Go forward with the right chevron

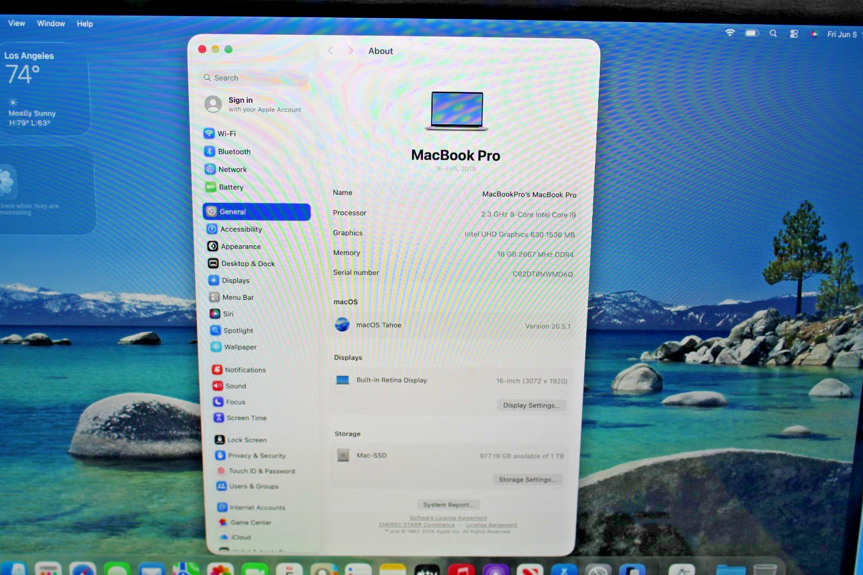[x=351, y=50]
